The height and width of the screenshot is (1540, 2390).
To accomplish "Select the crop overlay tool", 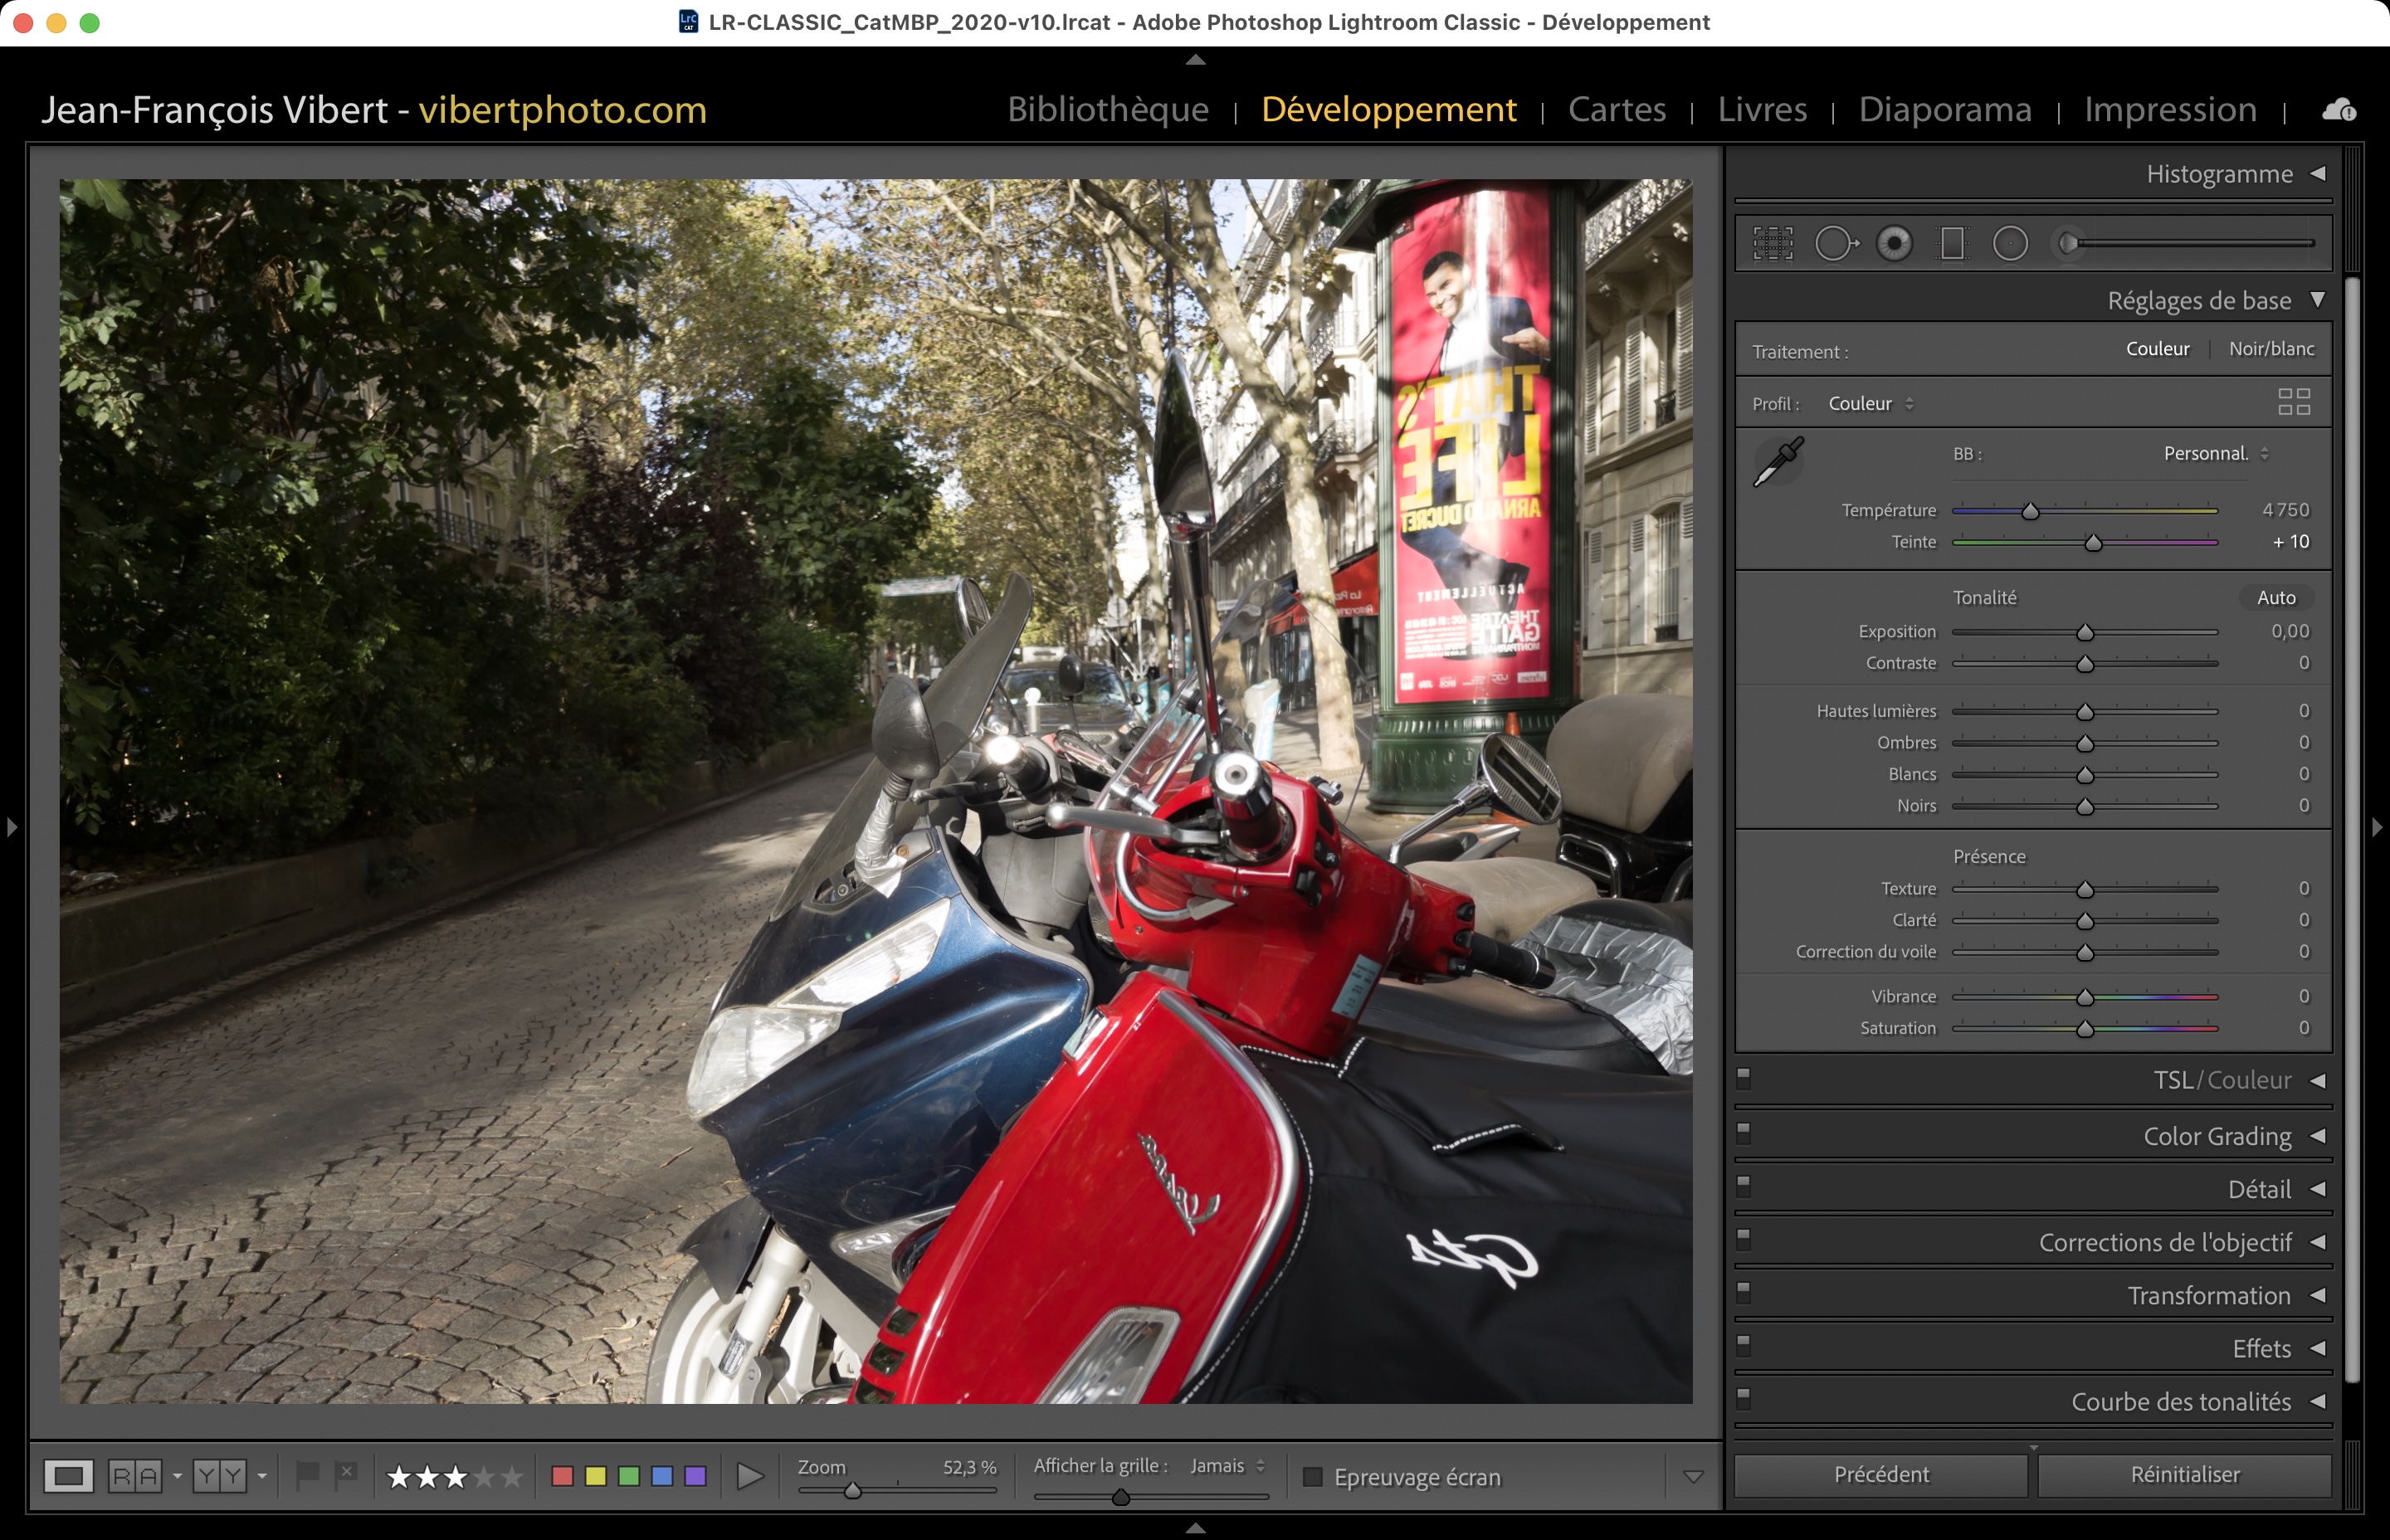I will click(1772, 243).
